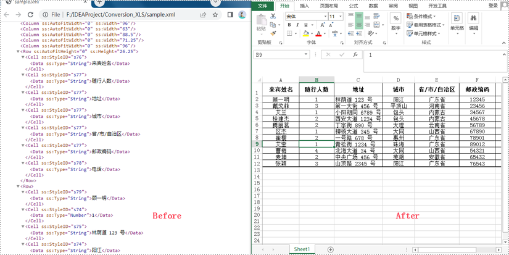Viewport: 509px width, 255px height.
Task: Click the formula bar Cancel X icon
Action: [x=328, y=54]
